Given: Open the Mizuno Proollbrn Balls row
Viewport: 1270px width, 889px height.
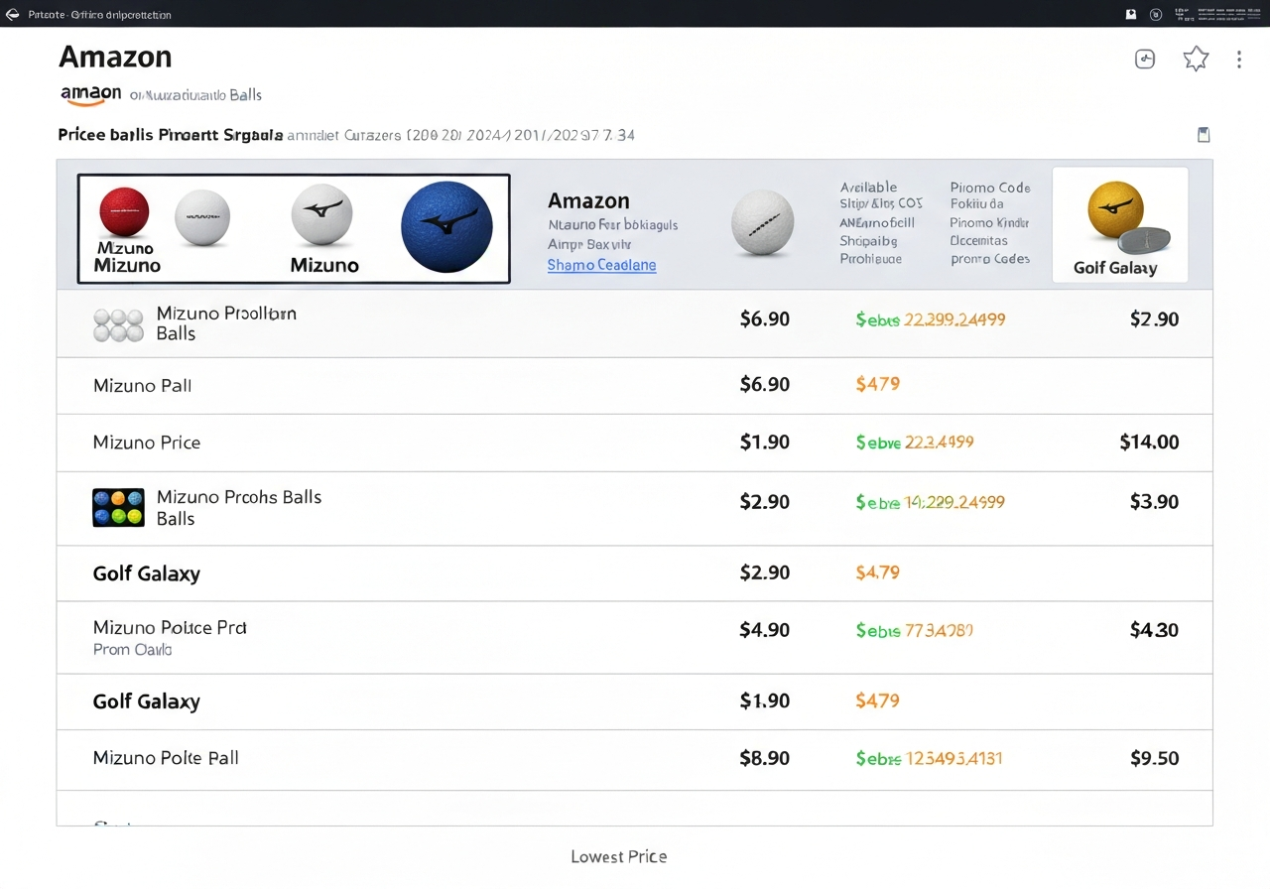Looking at the screenshot, I should coord(634,323).
